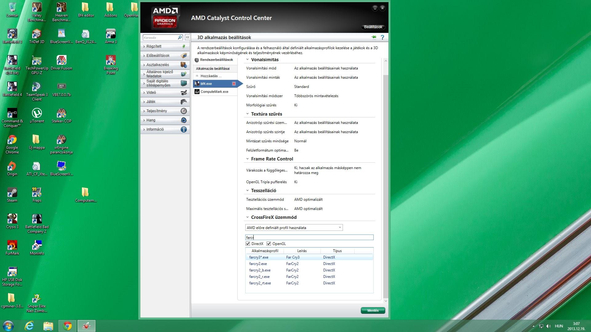Click the Típus column header
The width and height of the screenshot is (591, 332).
tap(337, 251)
